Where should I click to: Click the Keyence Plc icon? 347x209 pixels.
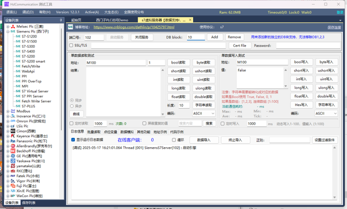(13, 136)
